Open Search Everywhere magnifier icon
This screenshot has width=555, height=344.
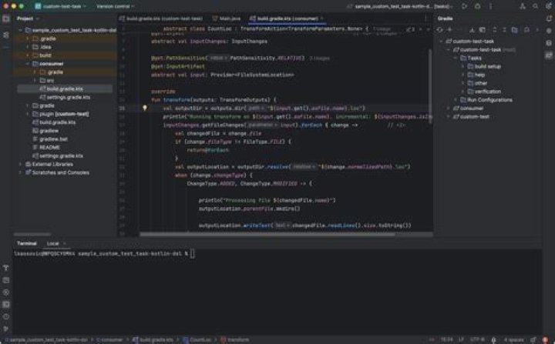(x=536, y=6)
